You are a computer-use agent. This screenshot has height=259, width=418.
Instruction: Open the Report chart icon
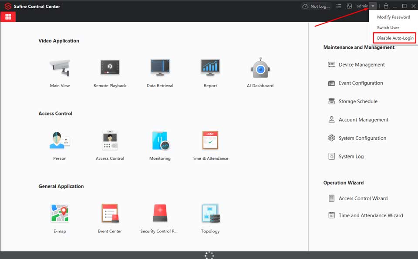(x=210, y=68)
